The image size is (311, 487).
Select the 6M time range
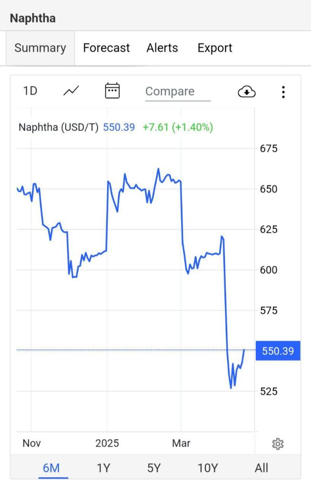coord(51,468)
